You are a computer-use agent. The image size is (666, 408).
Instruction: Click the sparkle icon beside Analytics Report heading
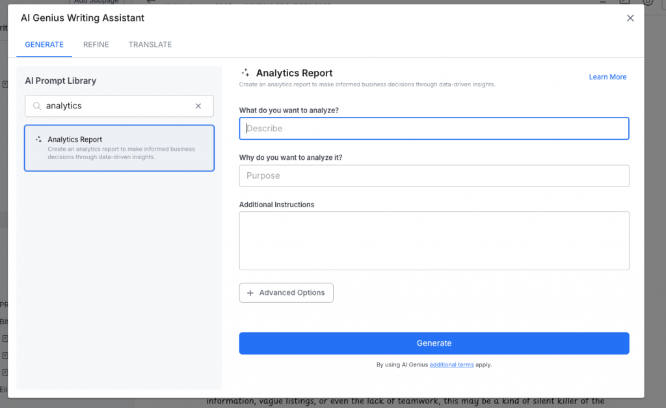click(x=245, y=73)
